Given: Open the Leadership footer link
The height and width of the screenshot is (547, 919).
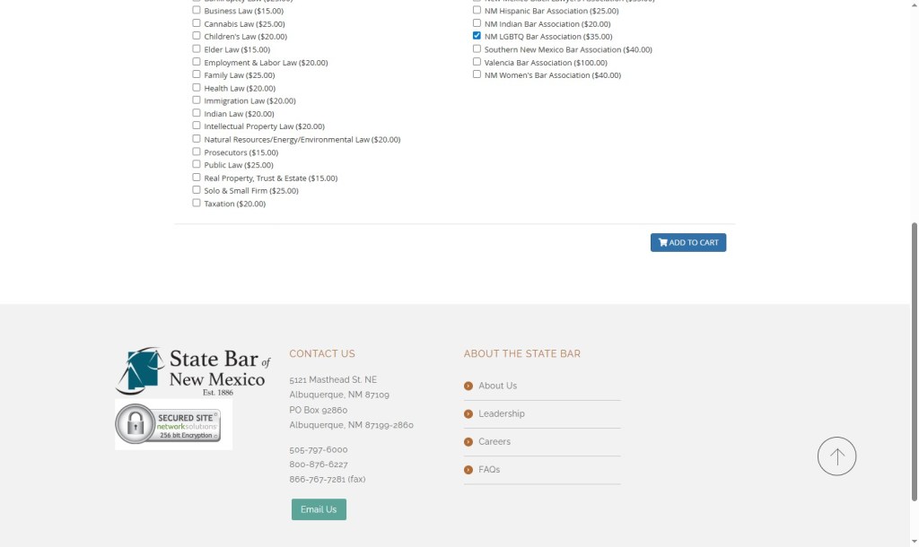Looking at the screenshot, I should (x=502, y=413).
